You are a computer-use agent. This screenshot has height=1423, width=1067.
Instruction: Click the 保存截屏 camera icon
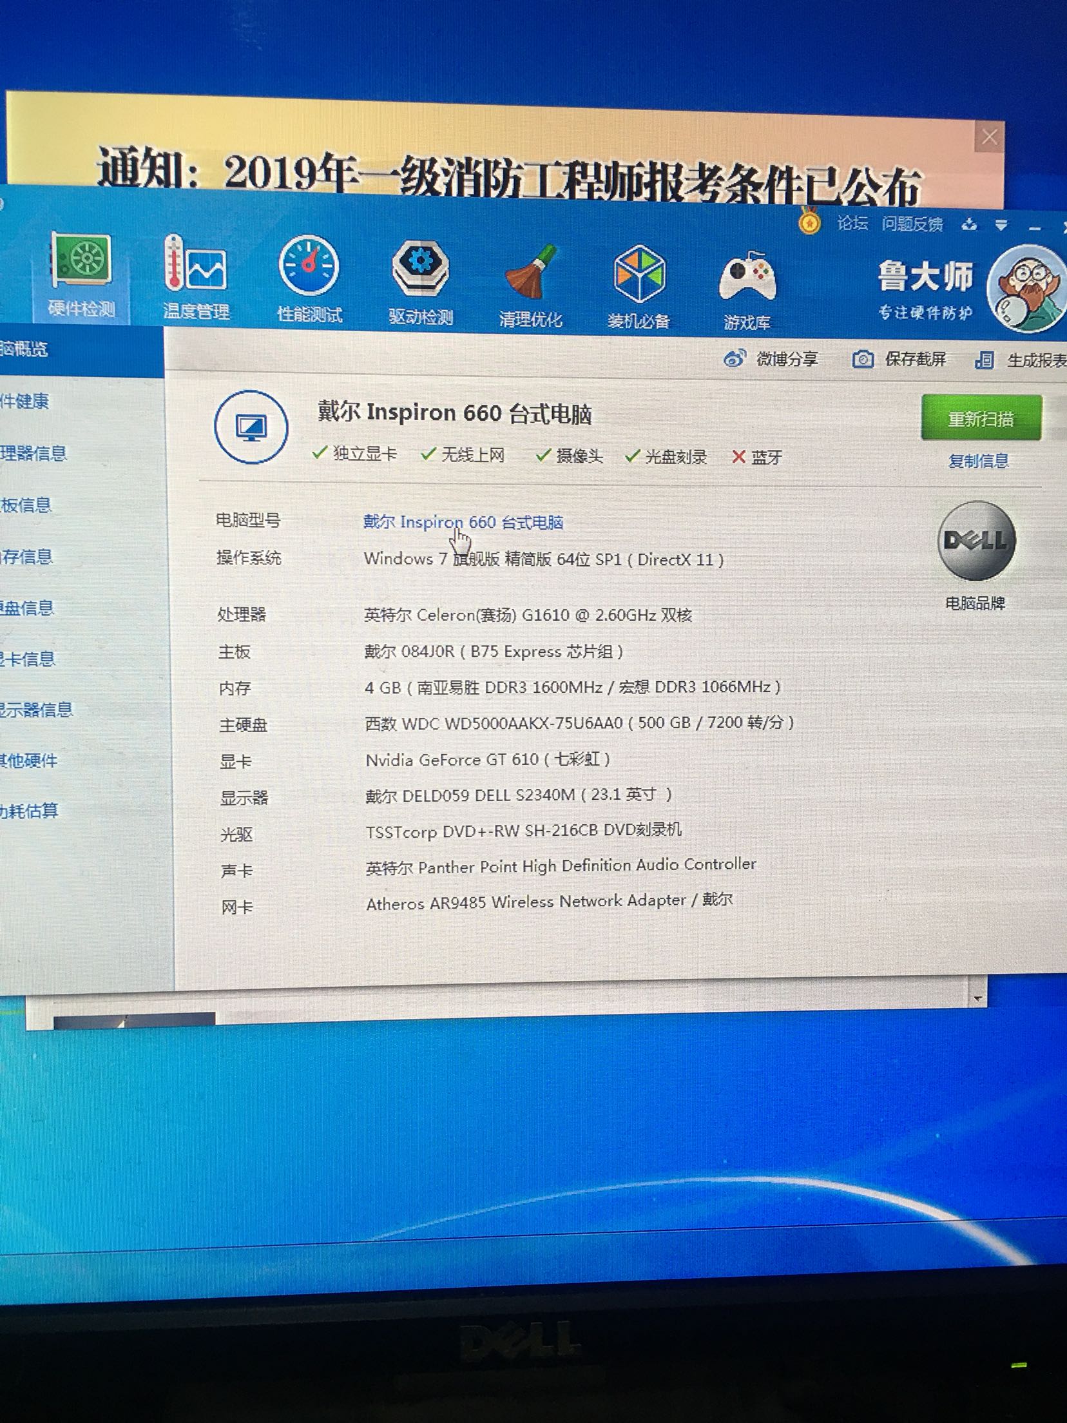click(x=863, y=359)
